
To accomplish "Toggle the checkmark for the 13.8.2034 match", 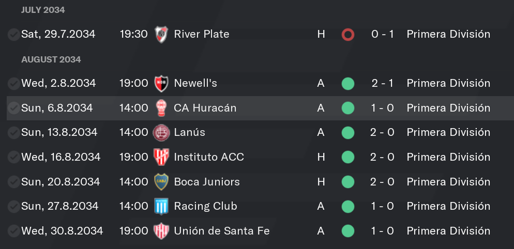I will click(14, 133).
